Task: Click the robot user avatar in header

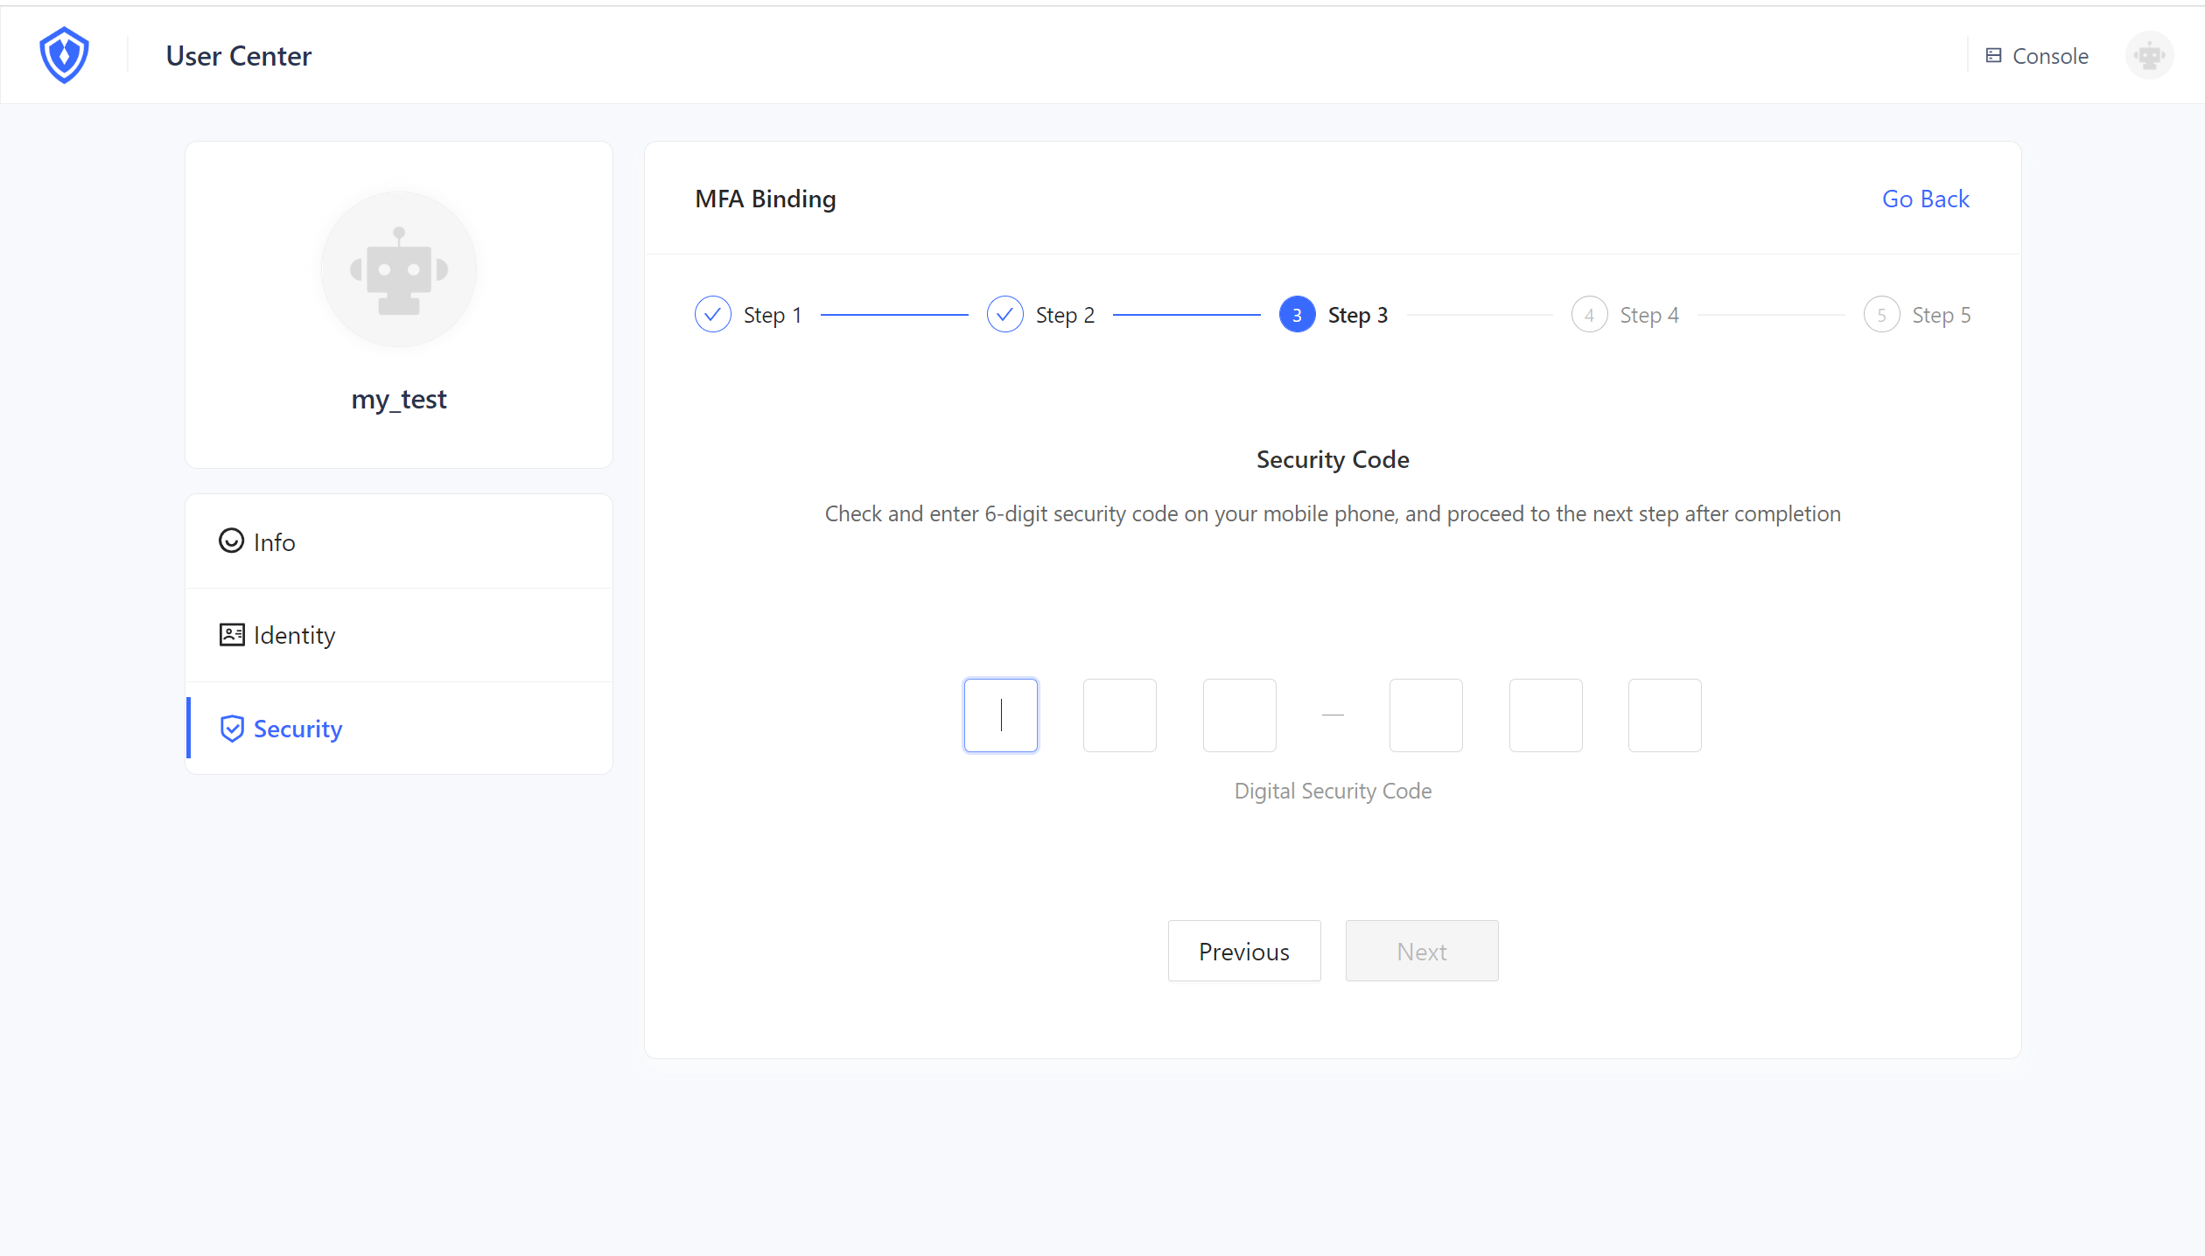Action: pyautogui.click(x=2149, y=56)
